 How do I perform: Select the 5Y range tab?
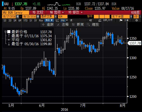[36, 20]
